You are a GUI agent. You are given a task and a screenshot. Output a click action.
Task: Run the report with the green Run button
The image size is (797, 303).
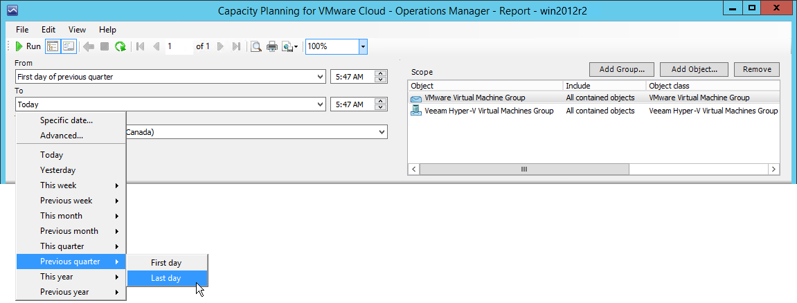[28, 46]
